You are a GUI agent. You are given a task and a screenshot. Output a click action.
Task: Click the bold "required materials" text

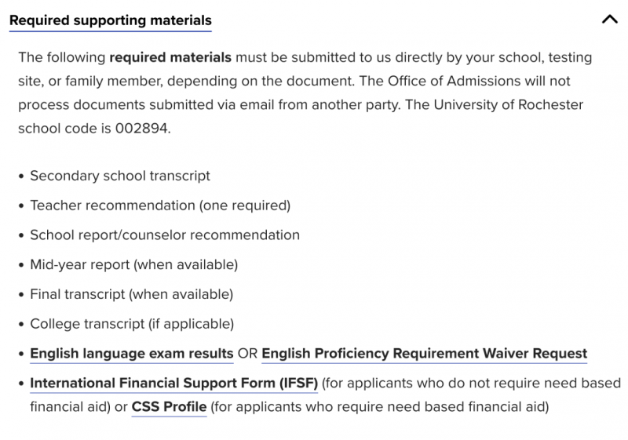pyautogui.click(x=170, y=57)
